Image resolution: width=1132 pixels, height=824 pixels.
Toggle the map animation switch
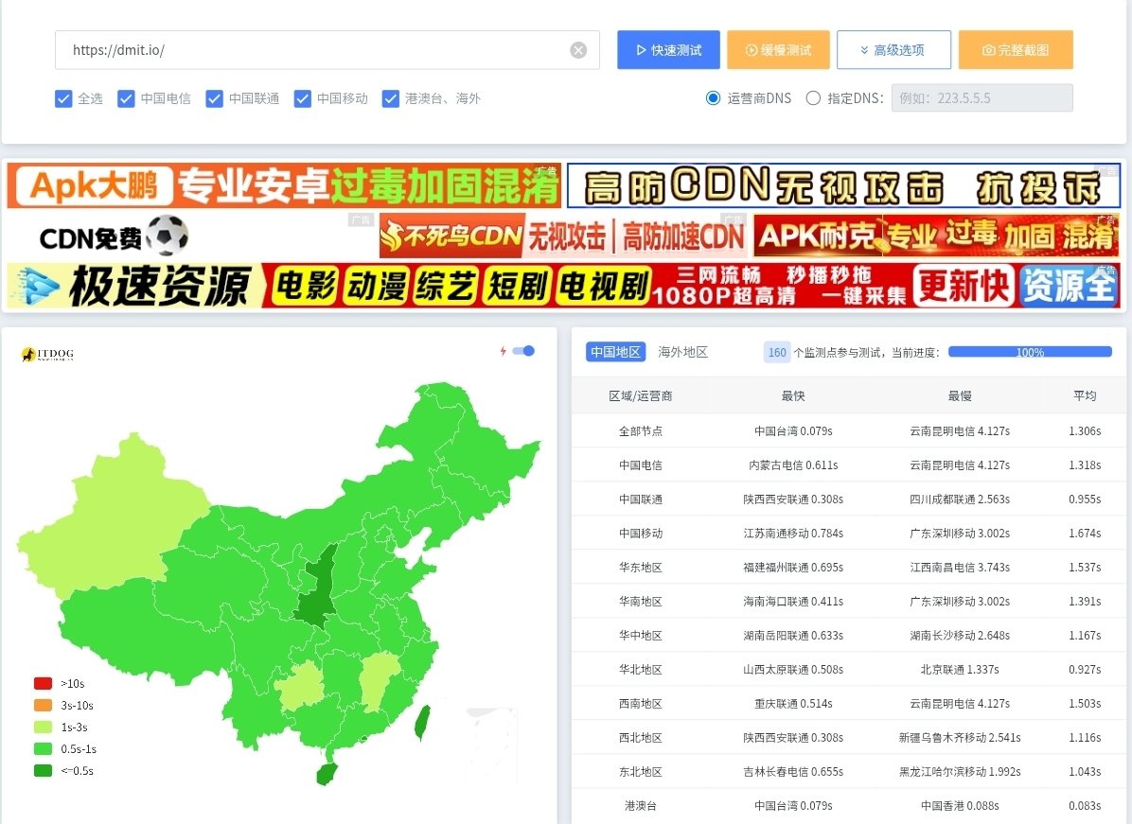[x=523, y=351]
